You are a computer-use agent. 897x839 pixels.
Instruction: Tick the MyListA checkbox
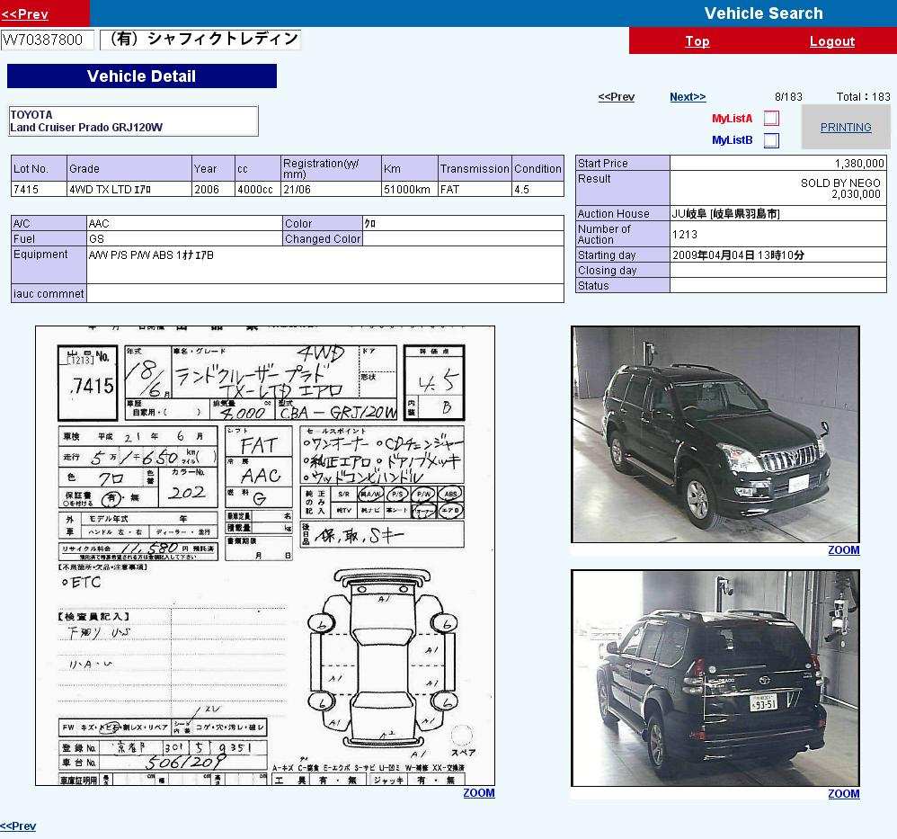pyautogui.click(x=771, y=119)
